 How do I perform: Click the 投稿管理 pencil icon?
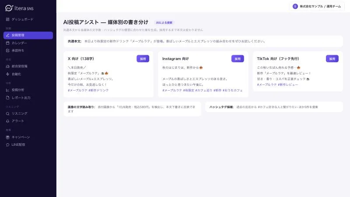pos(7,35)
